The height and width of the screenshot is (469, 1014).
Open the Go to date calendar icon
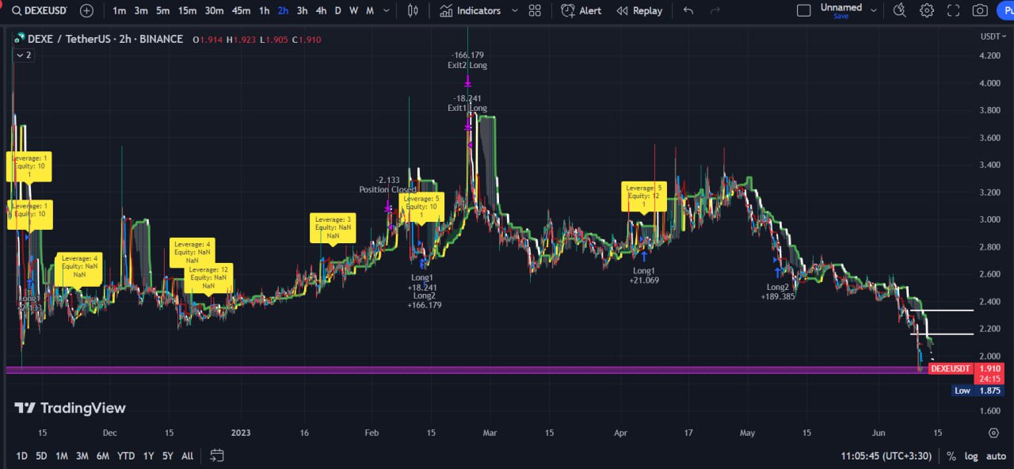point(217,456)
